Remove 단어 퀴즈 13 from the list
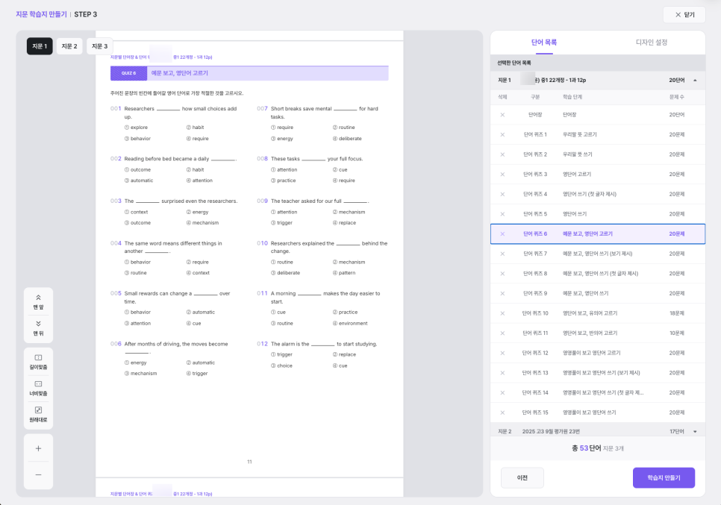 click(x=502, y=373)
